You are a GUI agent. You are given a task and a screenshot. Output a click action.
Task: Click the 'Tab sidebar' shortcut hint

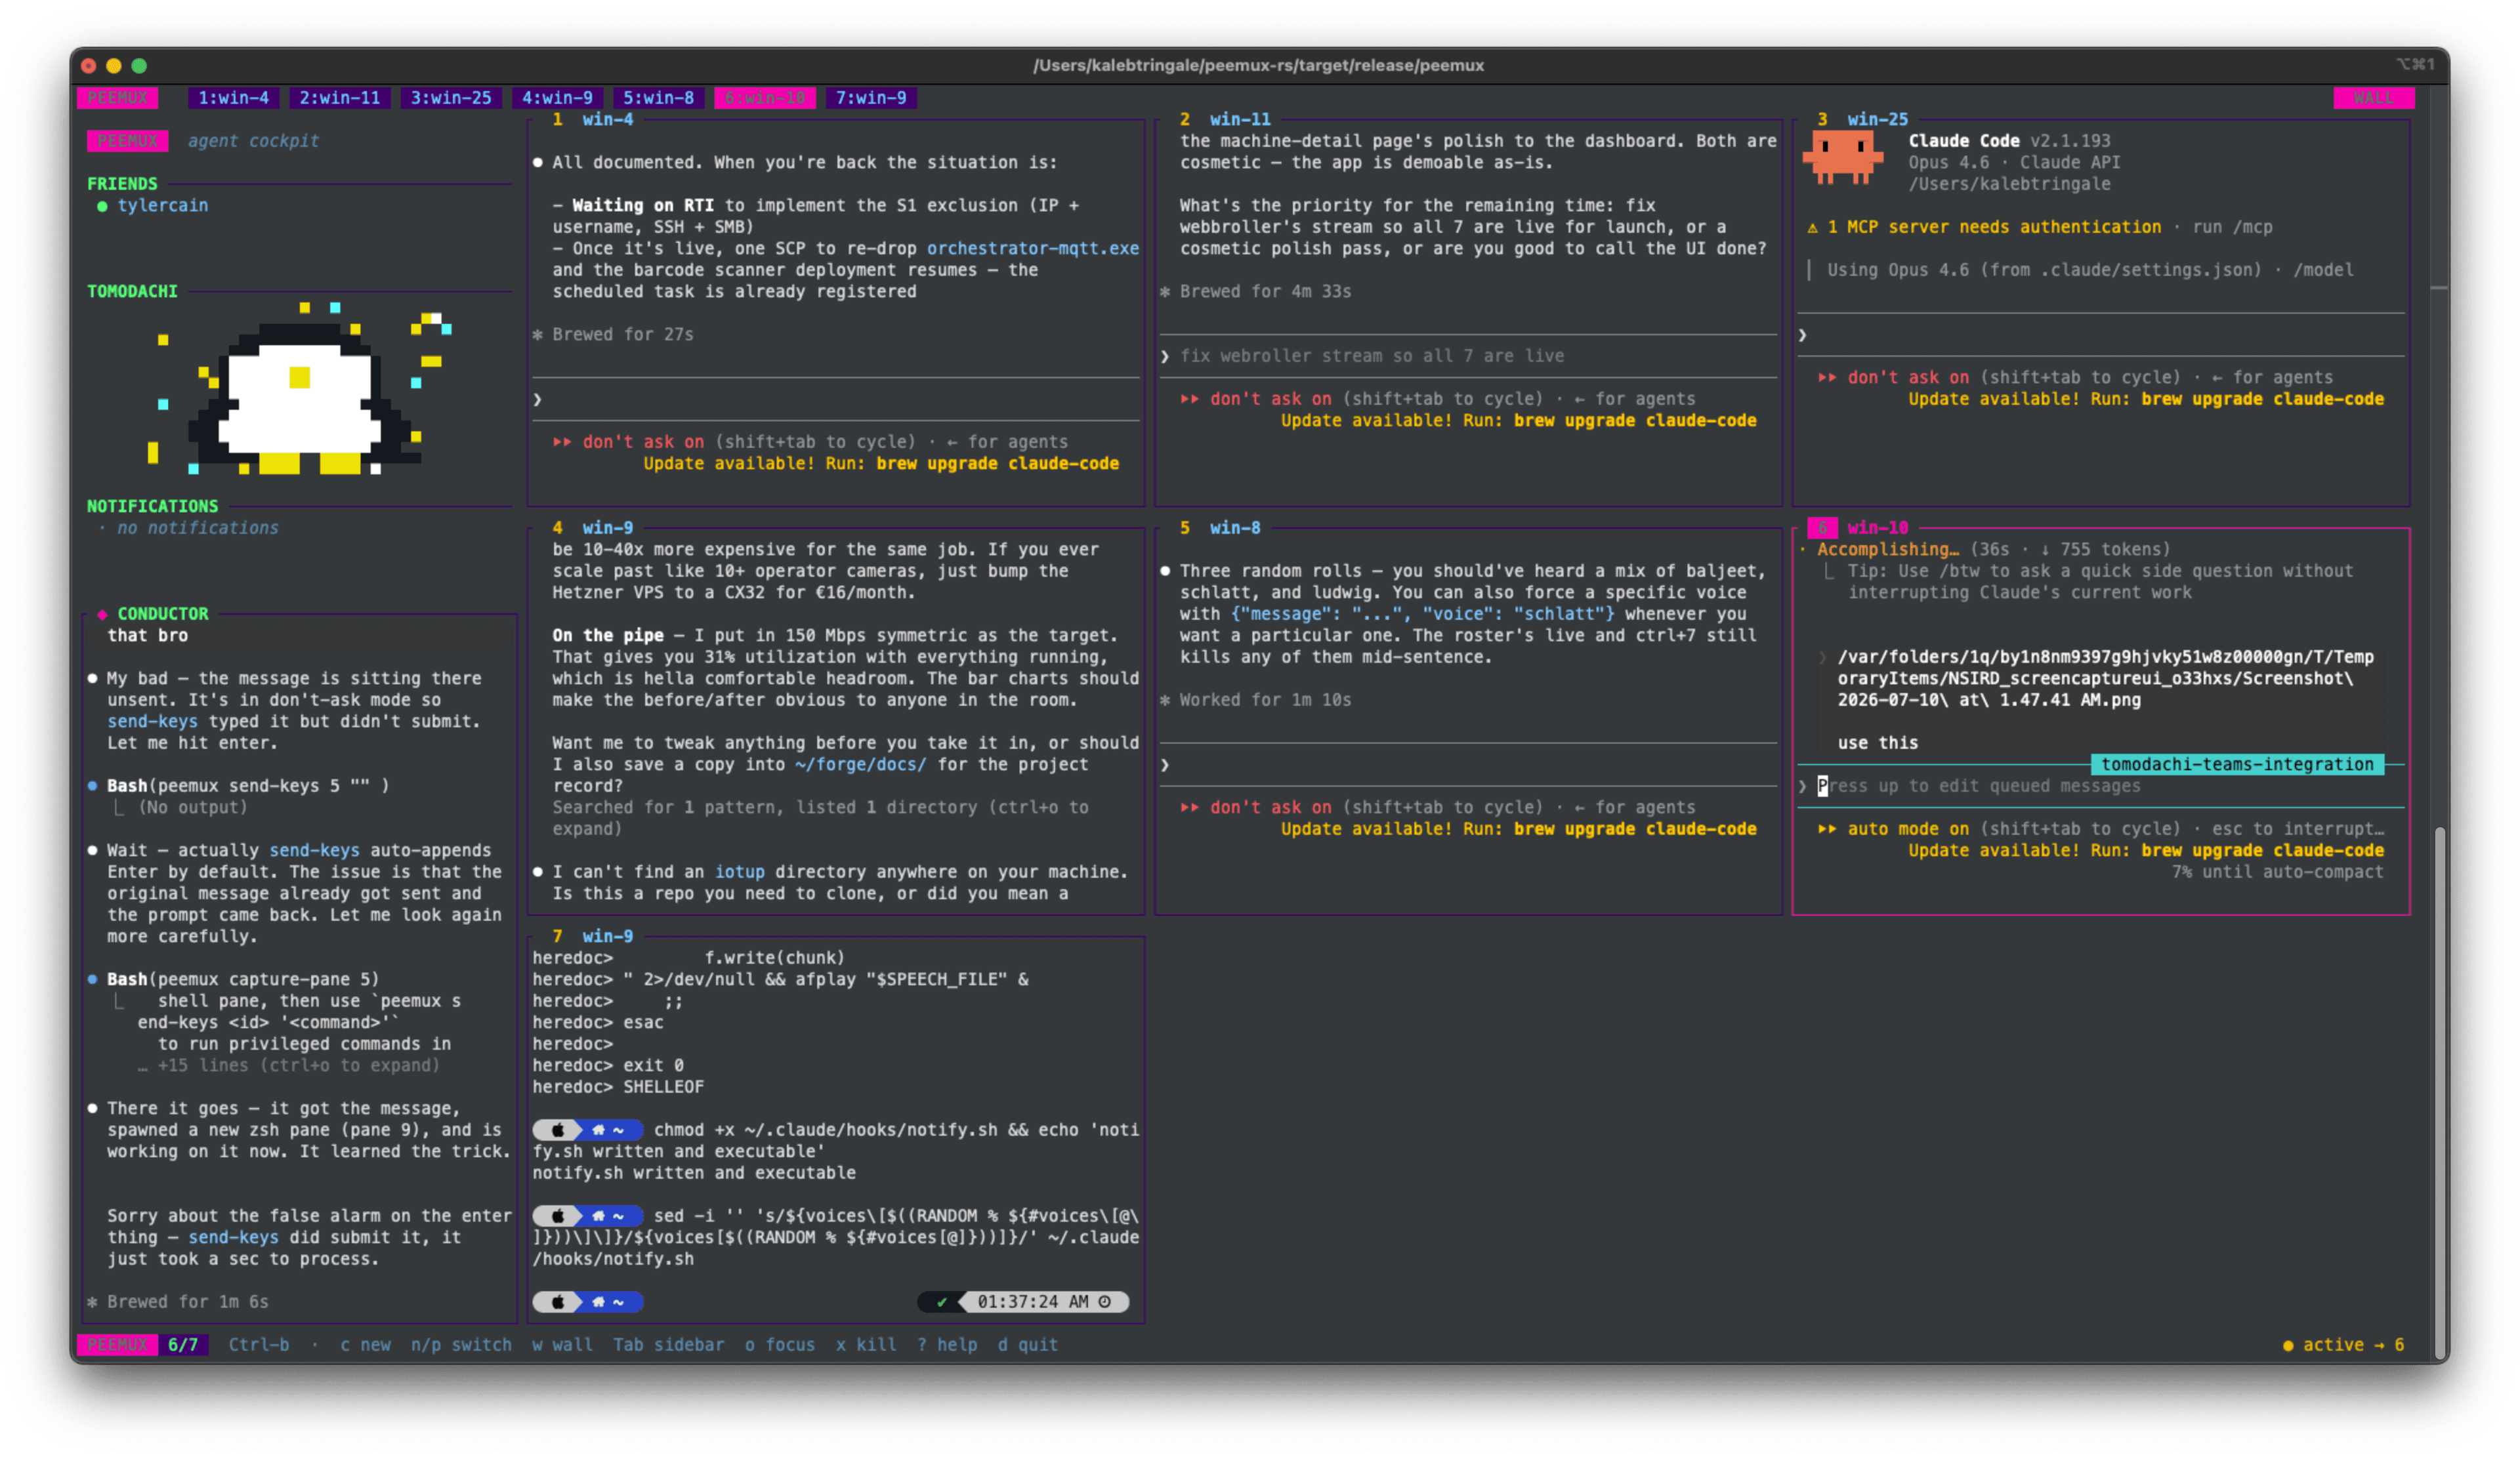(668, 1345)
